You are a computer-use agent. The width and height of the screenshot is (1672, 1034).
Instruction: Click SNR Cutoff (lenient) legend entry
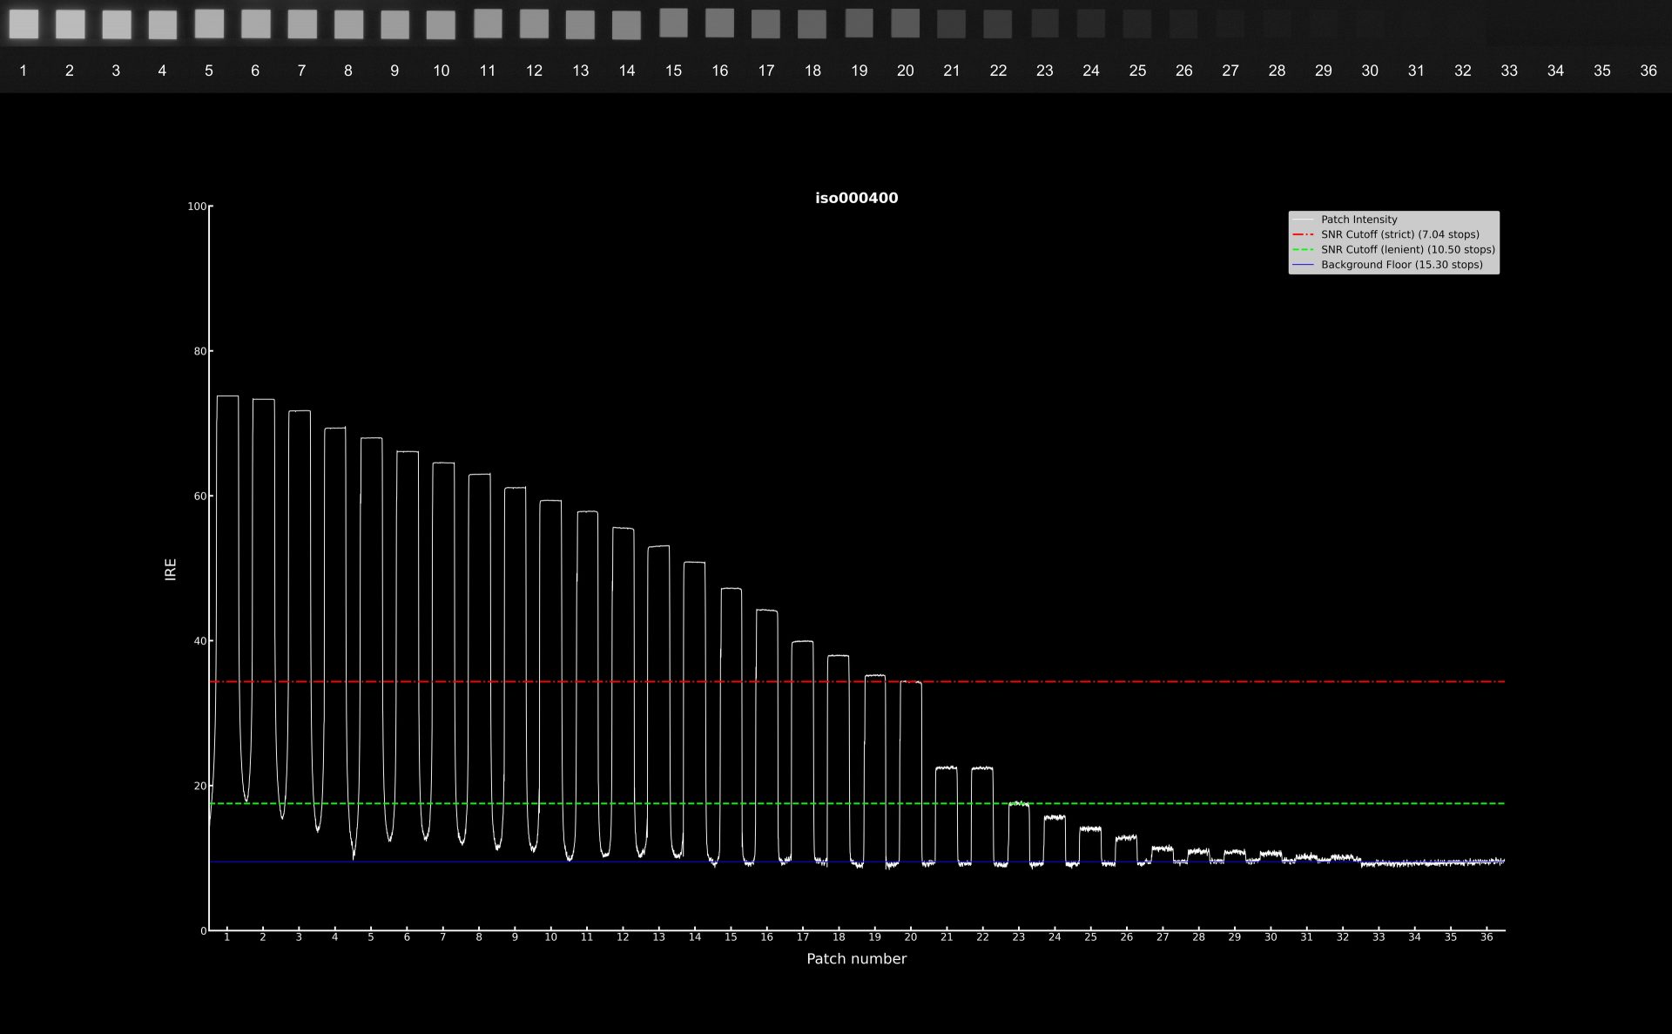click(x=1407, y=249)
